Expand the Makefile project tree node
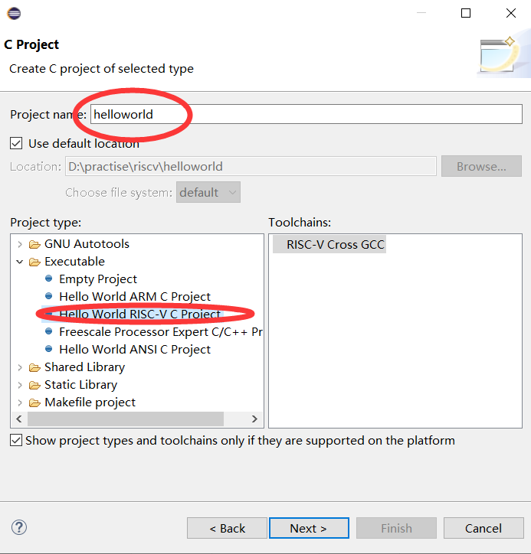Image resolution: width=531 pixels, height=554 pixels. point(20,402)
